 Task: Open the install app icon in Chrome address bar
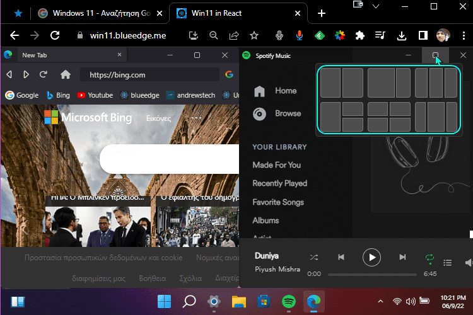[194, 35]
